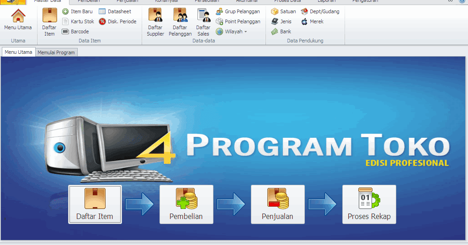Click the Penjualan workflow button

277,204
